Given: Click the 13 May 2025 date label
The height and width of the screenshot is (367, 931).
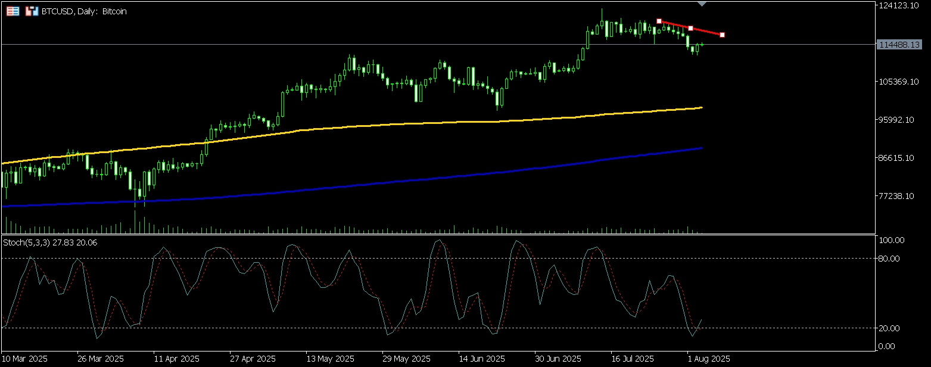Looking at the screenshot, I should coord(330,359).
